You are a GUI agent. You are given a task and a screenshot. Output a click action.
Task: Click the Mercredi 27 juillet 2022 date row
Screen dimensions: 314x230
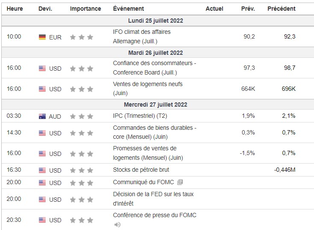pos(156,105)
